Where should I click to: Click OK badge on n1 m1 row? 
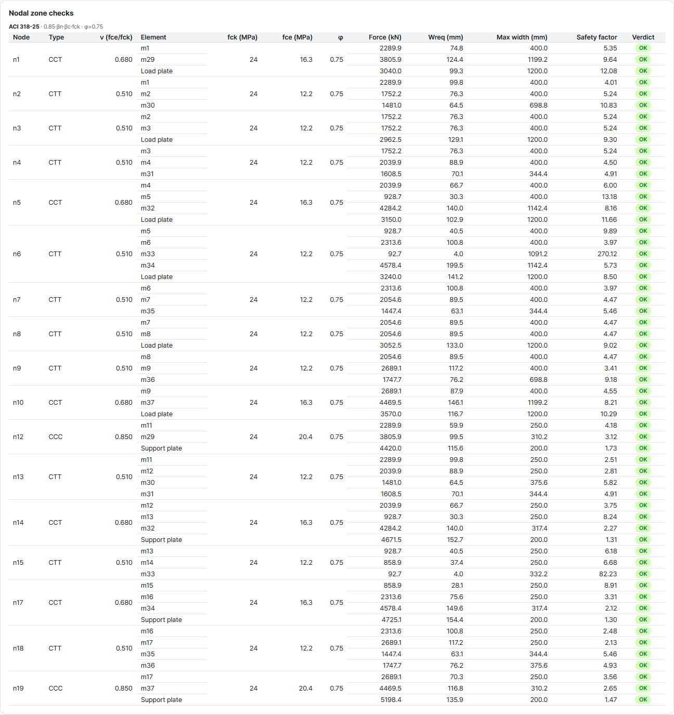(x=643, y=48)
